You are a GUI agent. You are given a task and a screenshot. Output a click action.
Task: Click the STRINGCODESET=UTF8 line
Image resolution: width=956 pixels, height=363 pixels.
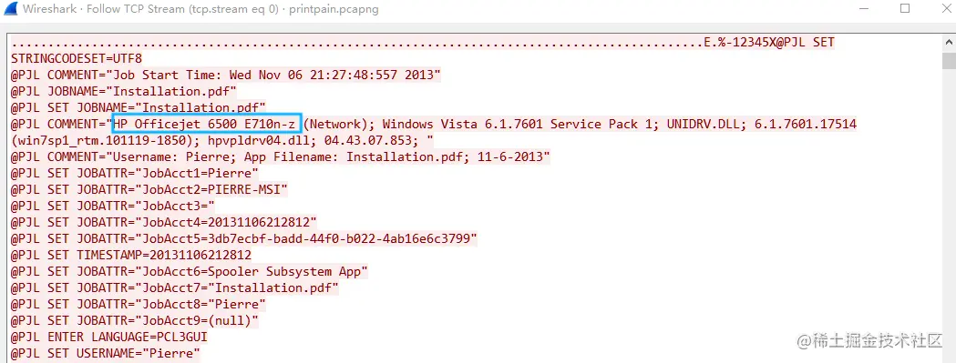(x=77, y=59)
